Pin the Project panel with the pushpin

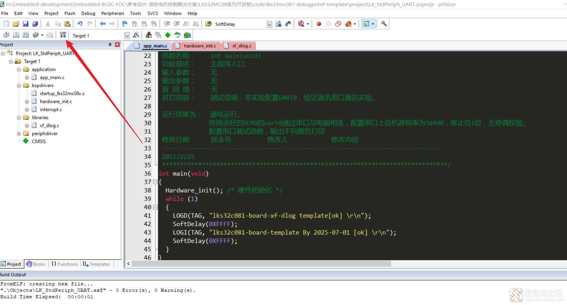tap(110, 45)
